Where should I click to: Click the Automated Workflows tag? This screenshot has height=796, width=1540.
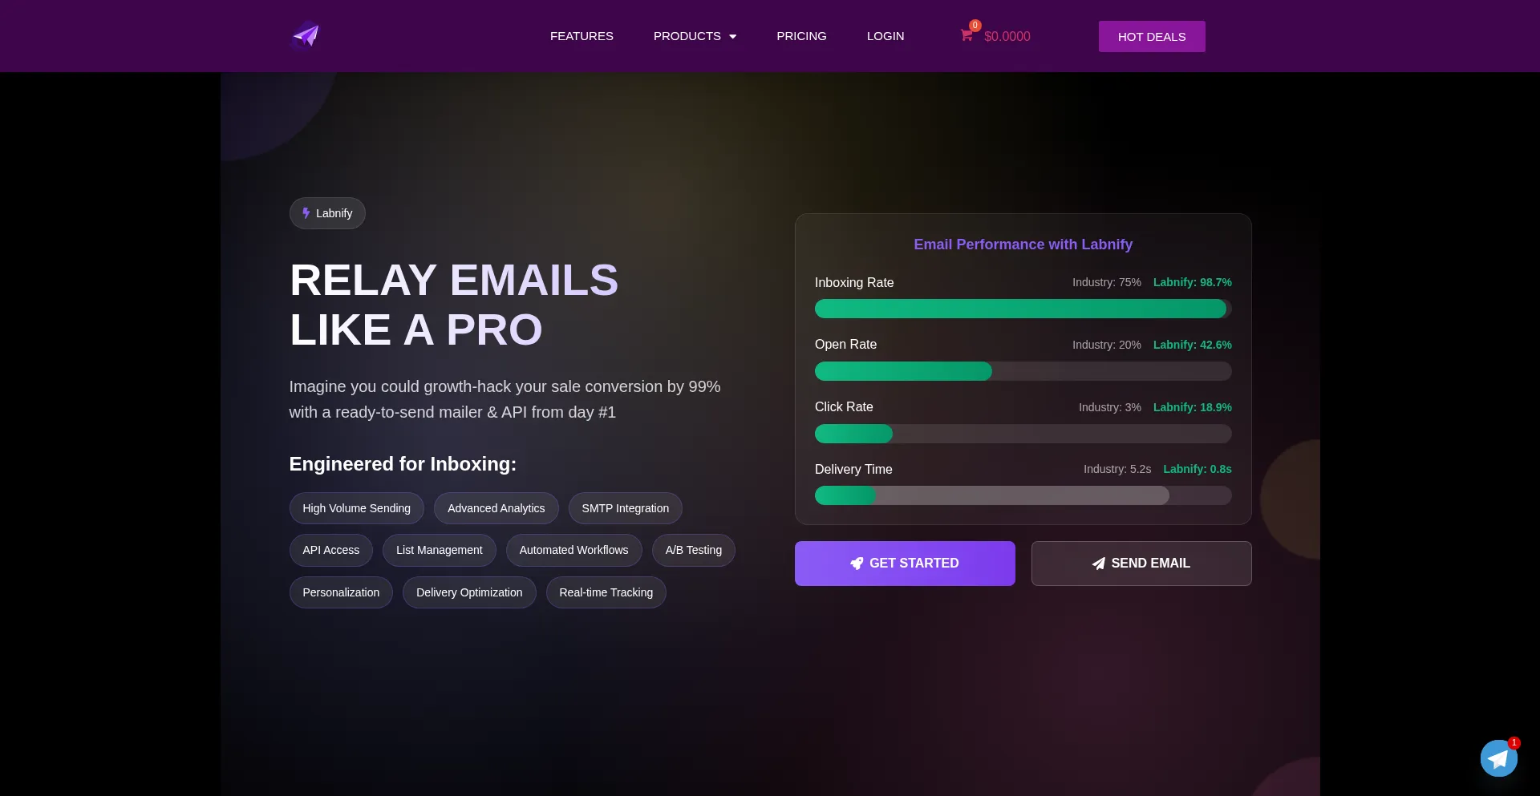[573, 550]
